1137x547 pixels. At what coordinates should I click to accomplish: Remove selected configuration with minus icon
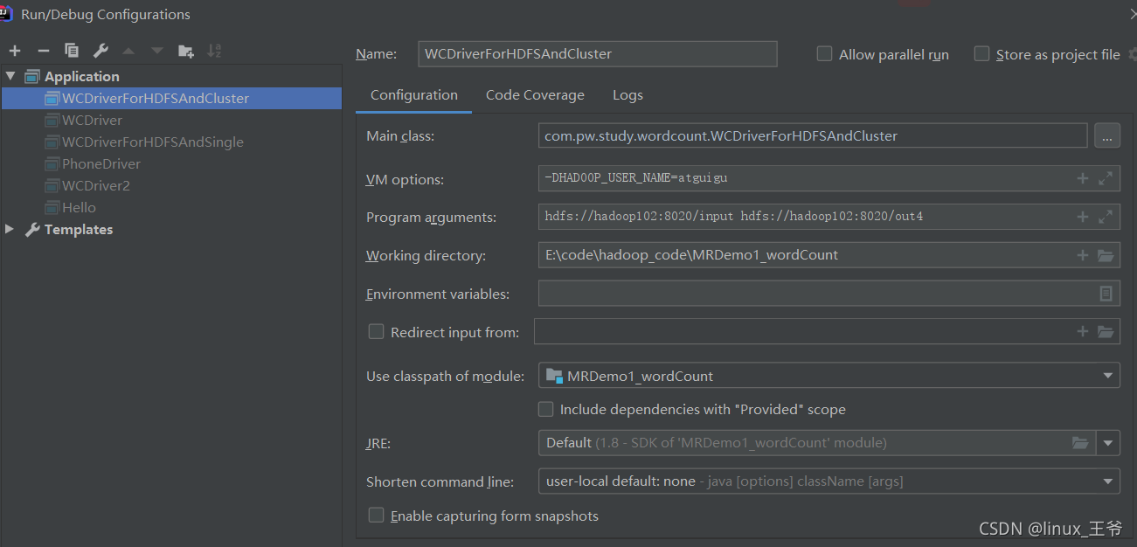click(x=43, y=51)
